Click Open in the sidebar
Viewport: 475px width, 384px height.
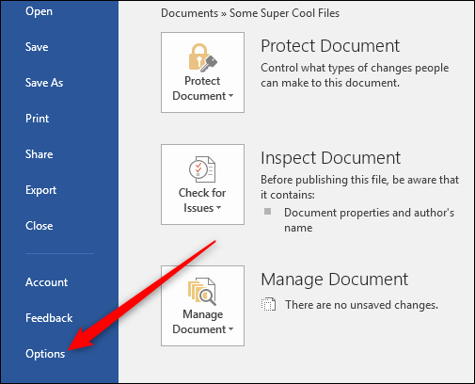[39, 11]
